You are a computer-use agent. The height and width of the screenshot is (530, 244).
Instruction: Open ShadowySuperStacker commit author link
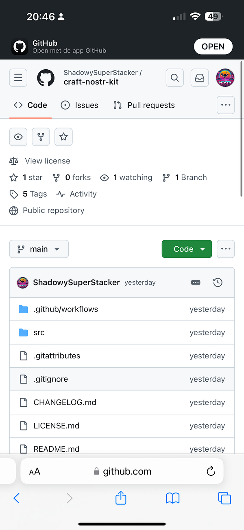pyautogui.click(x=76, y=283)
